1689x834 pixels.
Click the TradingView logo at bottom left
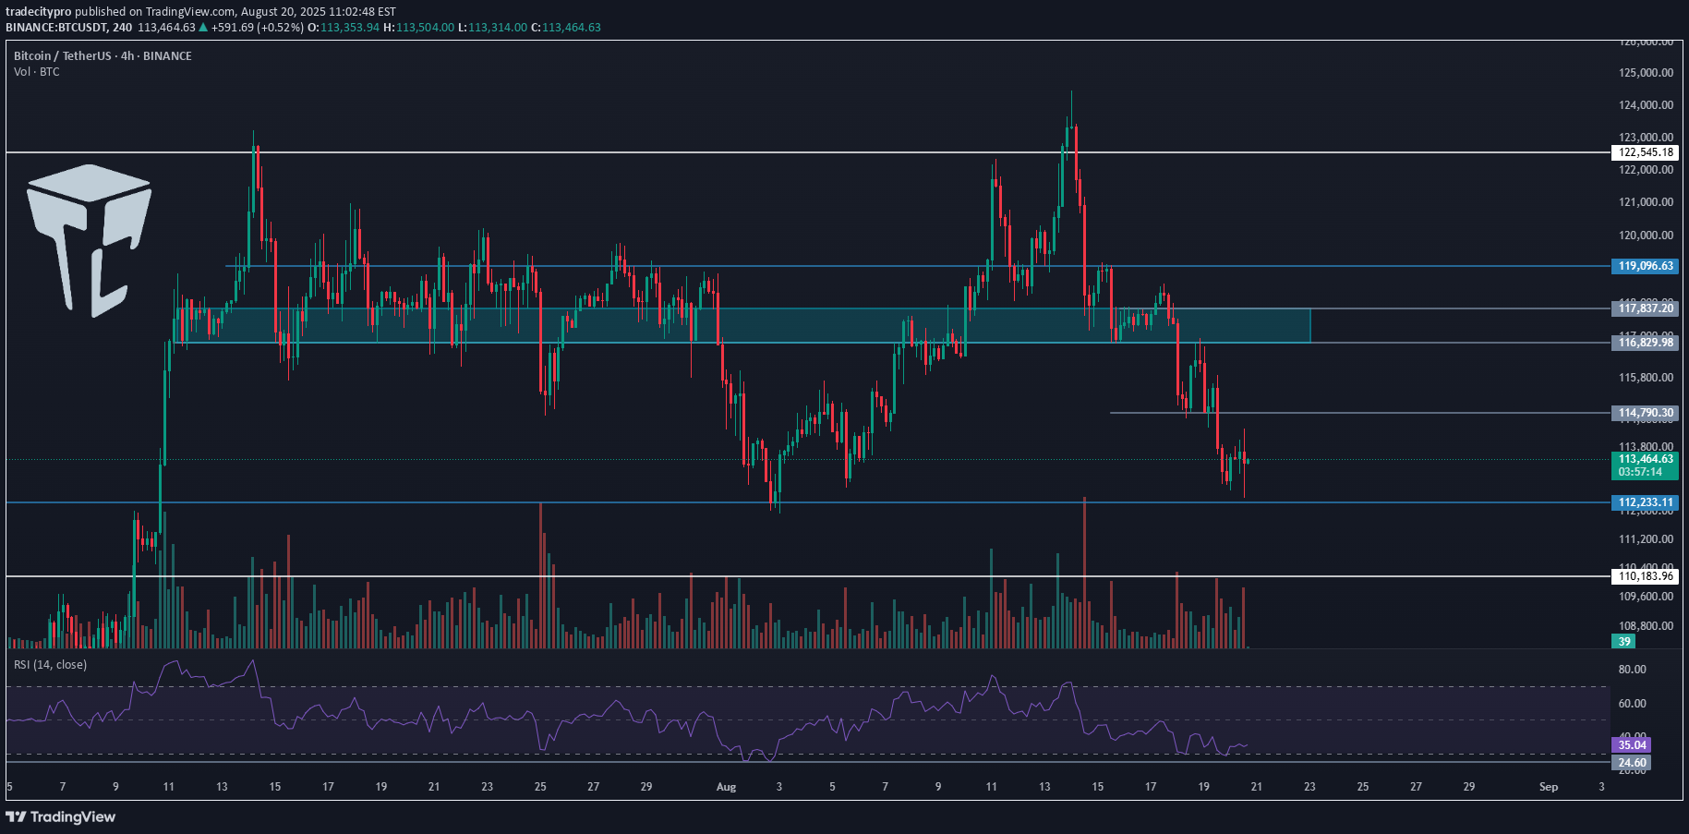[x=61, y=816]
